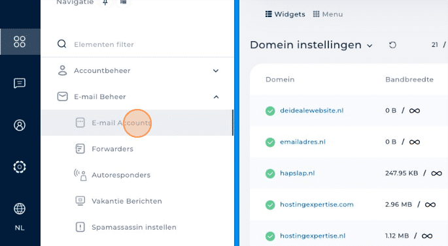The height and width of the screenshot is (246, 448).
Task: Click the Forwarders icon
Action: tap(80, 149)
